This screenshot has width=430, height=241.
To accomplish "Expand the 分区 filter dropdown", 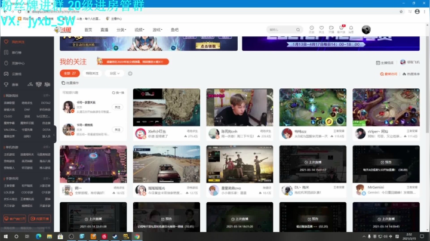I will click(x=115, y=73).
